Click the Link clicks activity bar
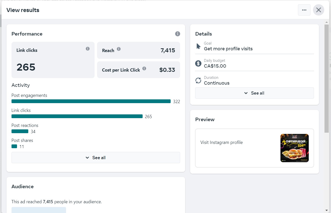This screenshot has width=331, height=213. pos(77,116)
